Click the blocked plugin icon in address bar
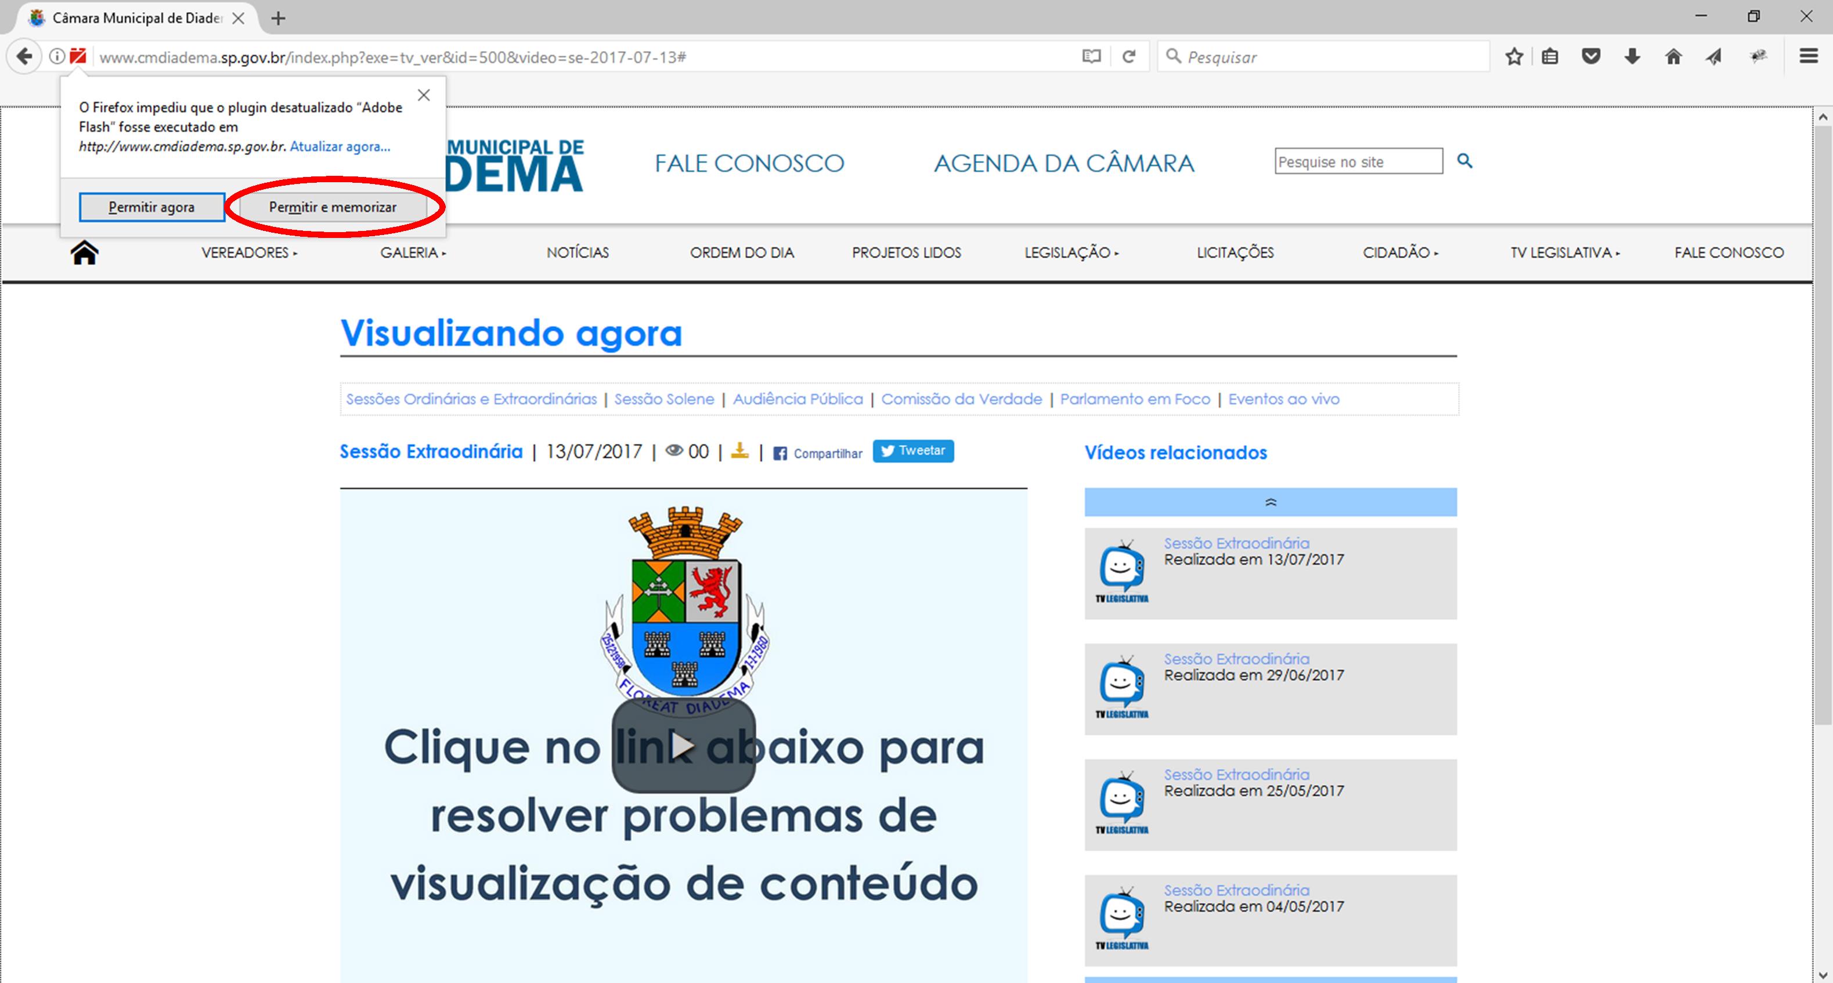Screen dimensions: 1833x983 (x=78, y=56)
